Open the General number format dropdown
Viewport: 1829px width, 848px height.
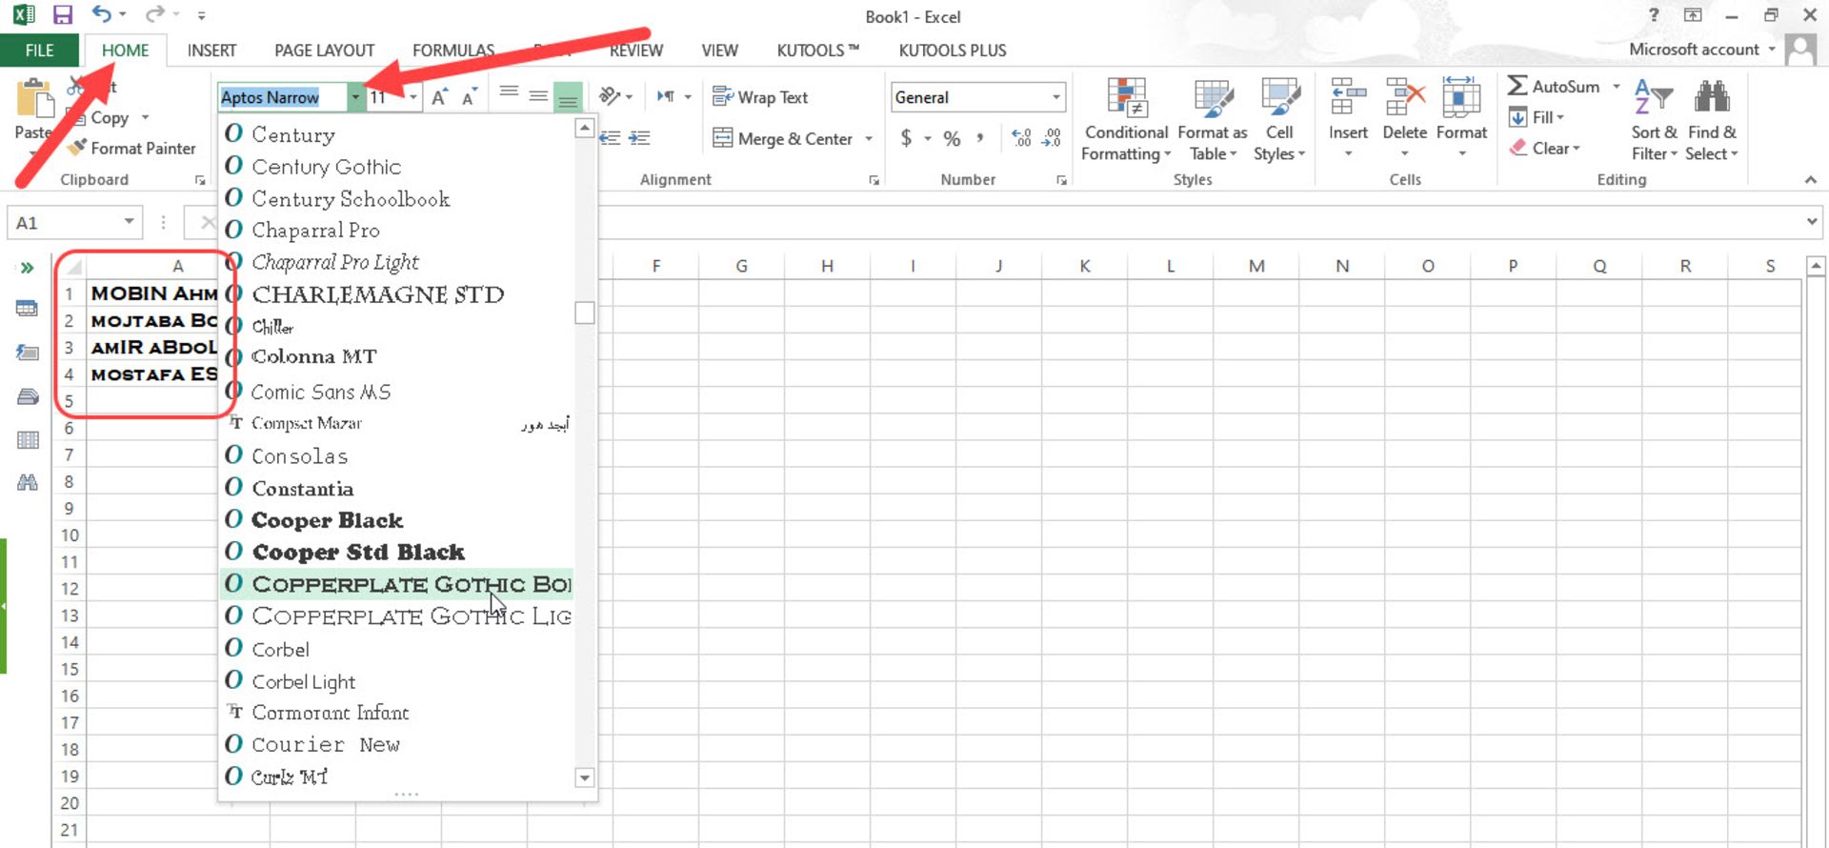(1056, 97)
